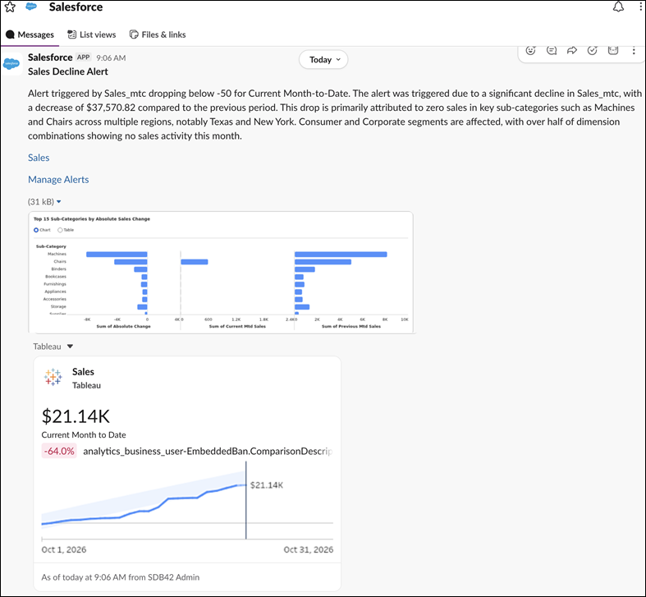
Task: Click the APP badge beside Salesforce
Action: point(83,57)
